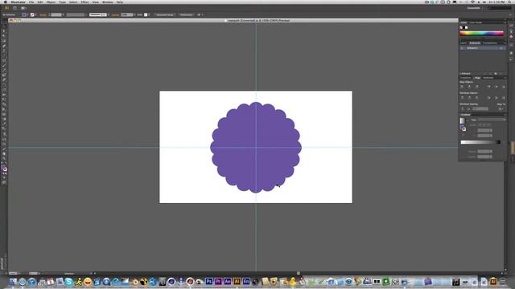
Task: Click the gradient fill preview swatch
Action: tap(462, 120)
